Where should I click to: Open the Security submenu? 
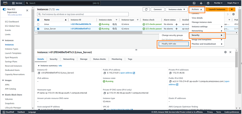(x=207, y=35)
